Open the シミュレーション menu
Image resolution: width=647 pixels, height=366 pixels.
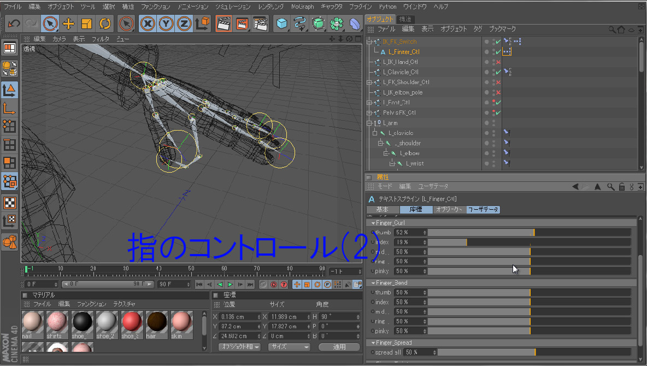click(x=233, y=7)
